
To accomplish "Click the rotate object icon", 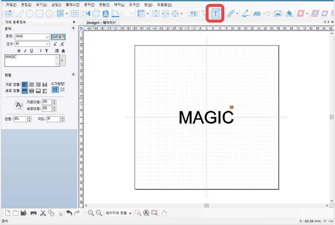I will (96, 13).
